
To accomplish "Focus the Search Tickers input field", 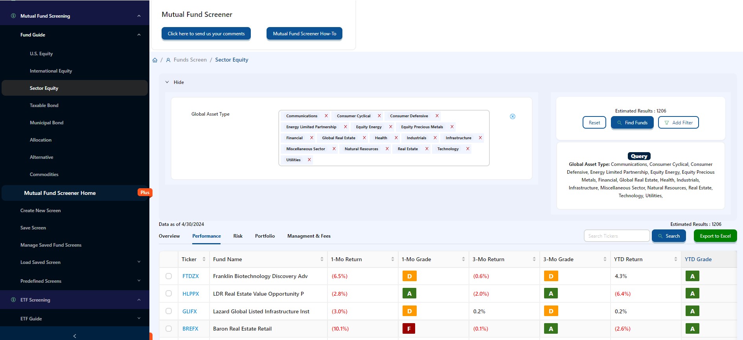I will [617, 236].
